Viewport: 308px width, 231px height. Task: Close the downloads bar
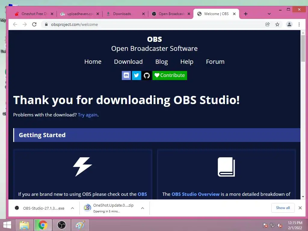coord(300,208)
